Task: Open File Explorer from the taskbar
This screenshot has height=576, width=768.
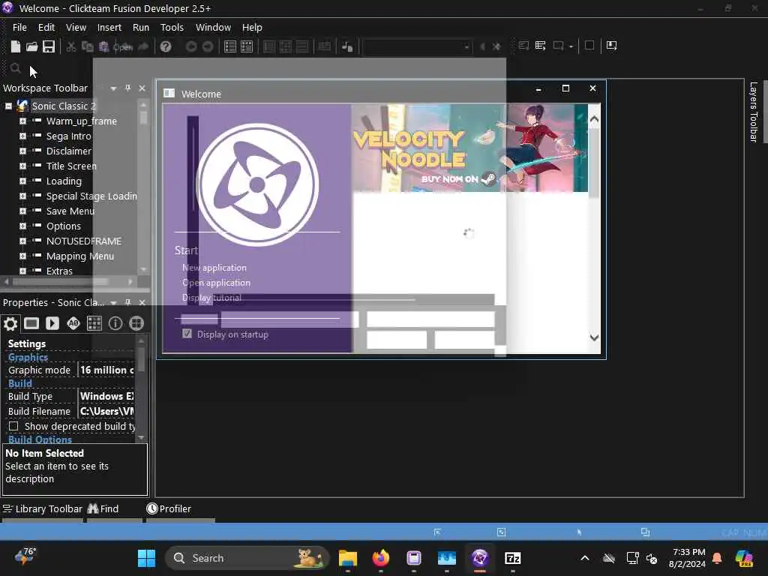Action: coord(348,558)
